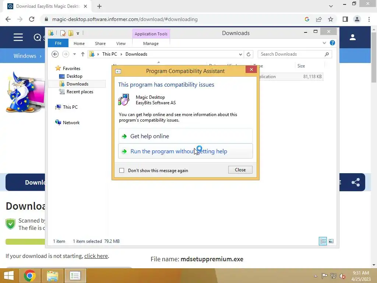The width and height of the screenshot is (377, 283).
Task: Click the webpage vertical scrollbar thumb
Action: (374, 58)
